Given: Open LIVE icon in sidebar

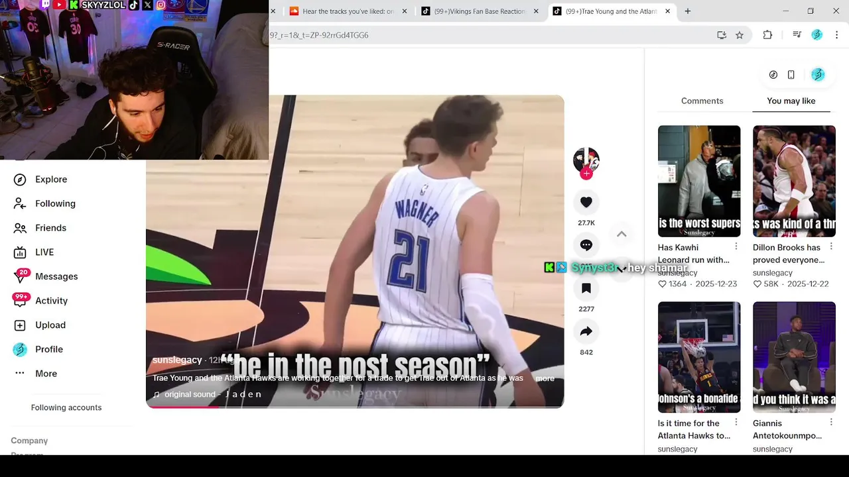Looking at the screenshot, I should tap(20, 252).
